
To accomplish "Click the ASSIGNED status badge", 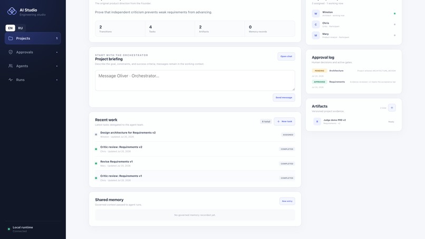I will click(288, 135).
